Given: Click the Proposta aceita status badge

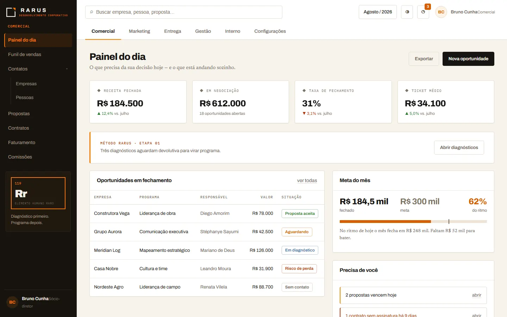Looking at the screenshot, I should tap(300, 213).
